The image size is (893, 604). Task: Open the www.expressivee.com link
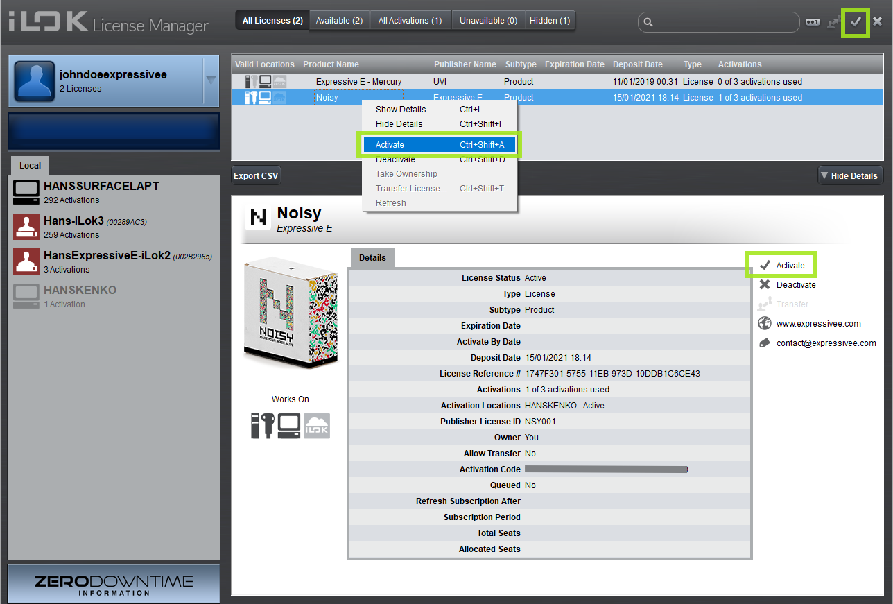coord(819,324)
